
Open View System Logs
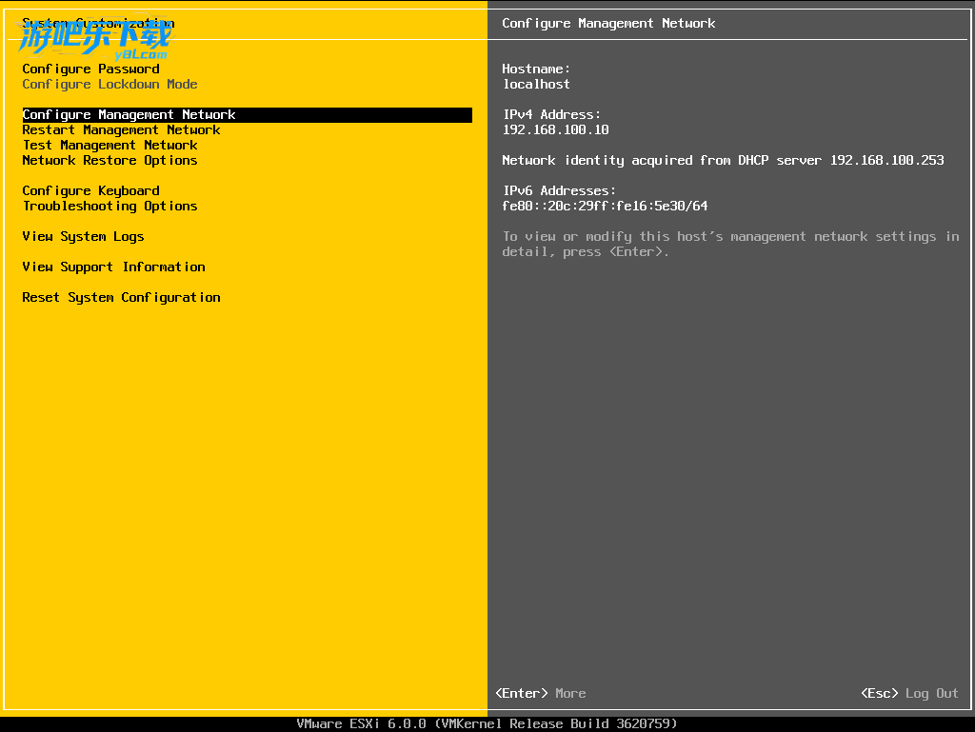click(x=83, y=236)
